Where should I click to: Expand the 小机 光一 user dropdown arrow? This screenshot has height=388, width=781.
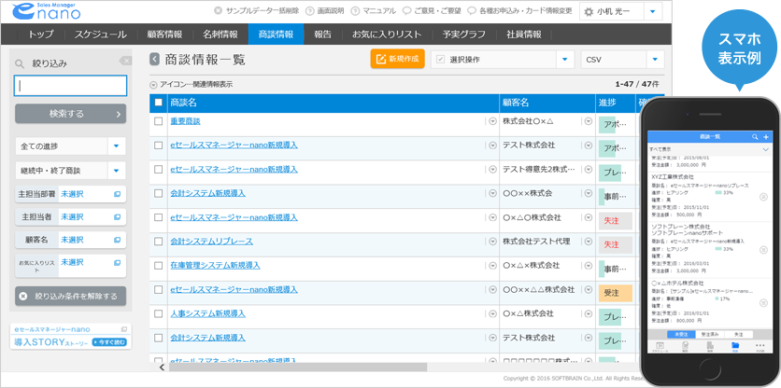[x=652, y=11]
